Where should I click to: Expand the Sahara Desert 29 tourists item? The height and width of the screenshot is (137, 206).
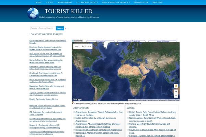click(128, 124)
